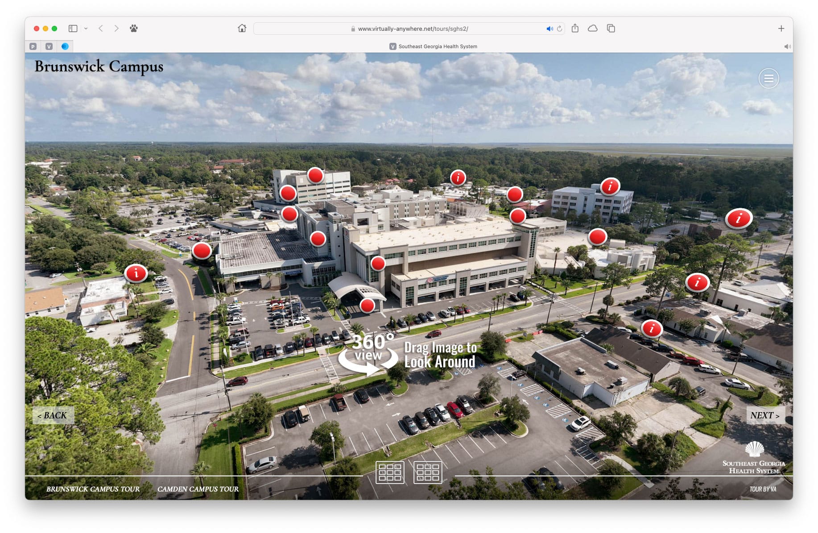
Task: Open the Share icon in the toolbar
Action: point(575,29)
